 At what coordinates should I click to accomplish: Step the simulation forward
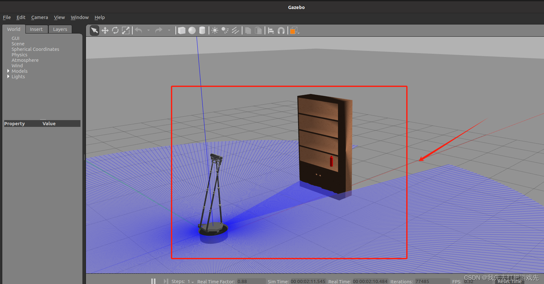point(166,281)
